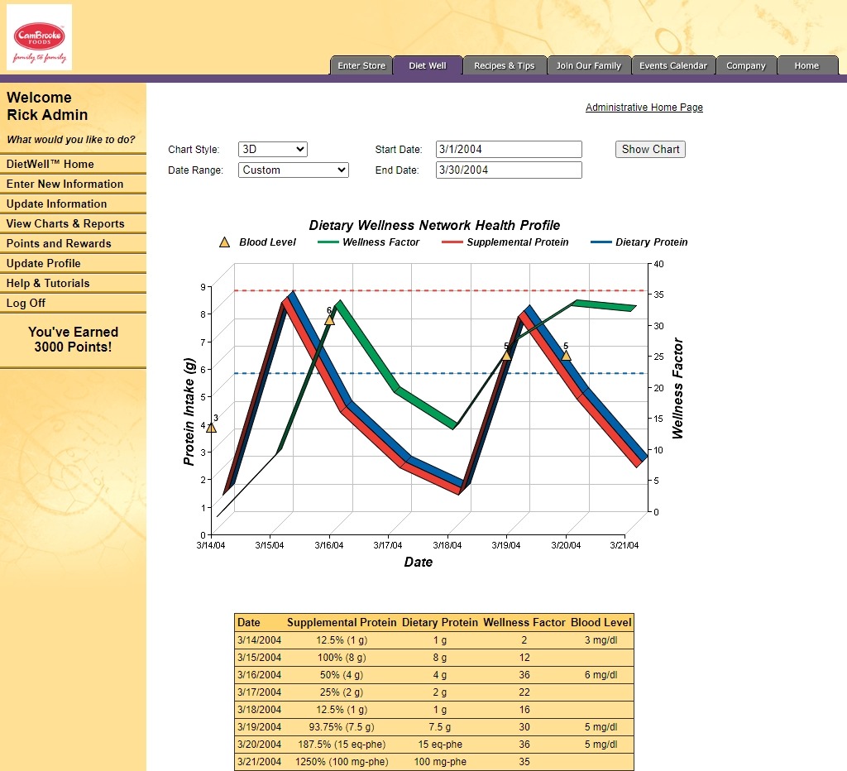
Task: Click the blood level marker at 3/20/04
Action: click(x=566, y=356)
